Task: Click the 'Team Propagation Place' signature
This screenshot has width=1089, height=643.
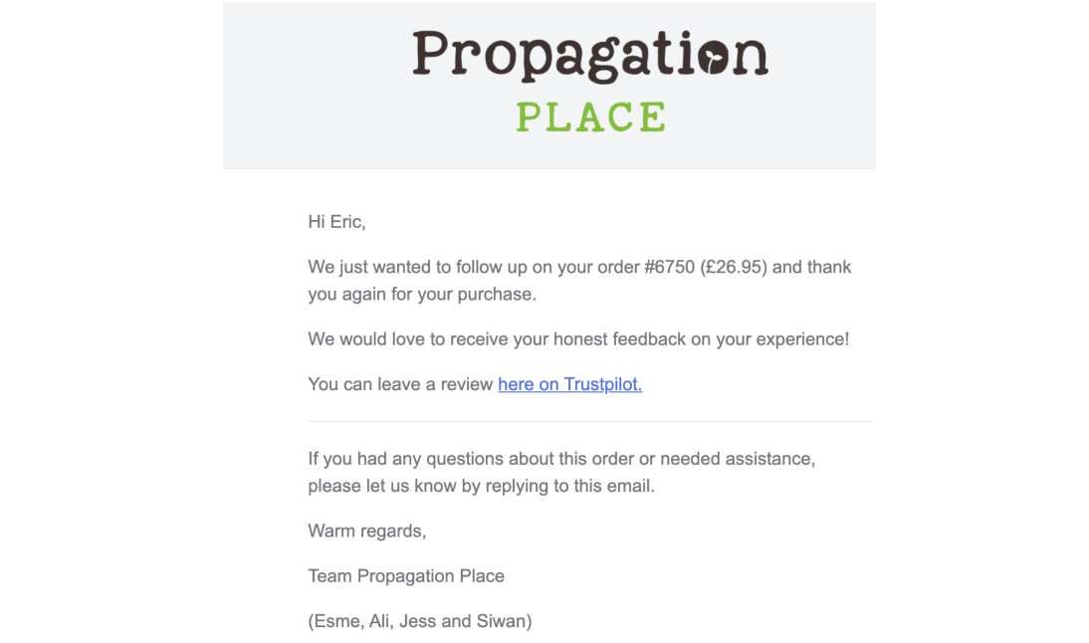Action: click(405, 575)
